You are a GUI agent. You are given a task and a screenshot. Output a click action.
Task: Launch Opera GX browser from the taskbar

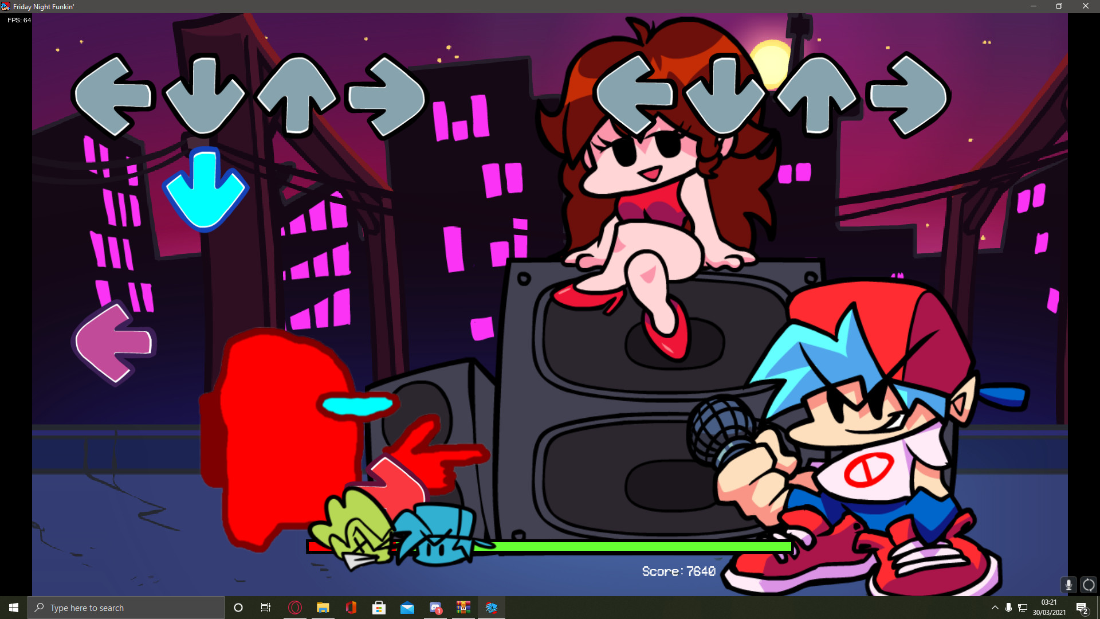(x=294, y=608)
